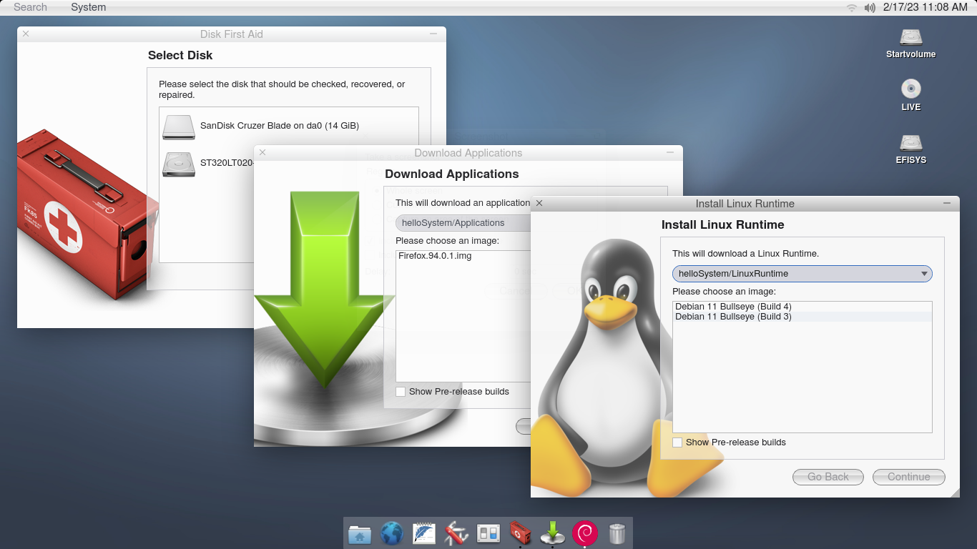Close the Download Applications window
Image resolution: width=977 pixels, height=549 pixels.
coord(262,152)
